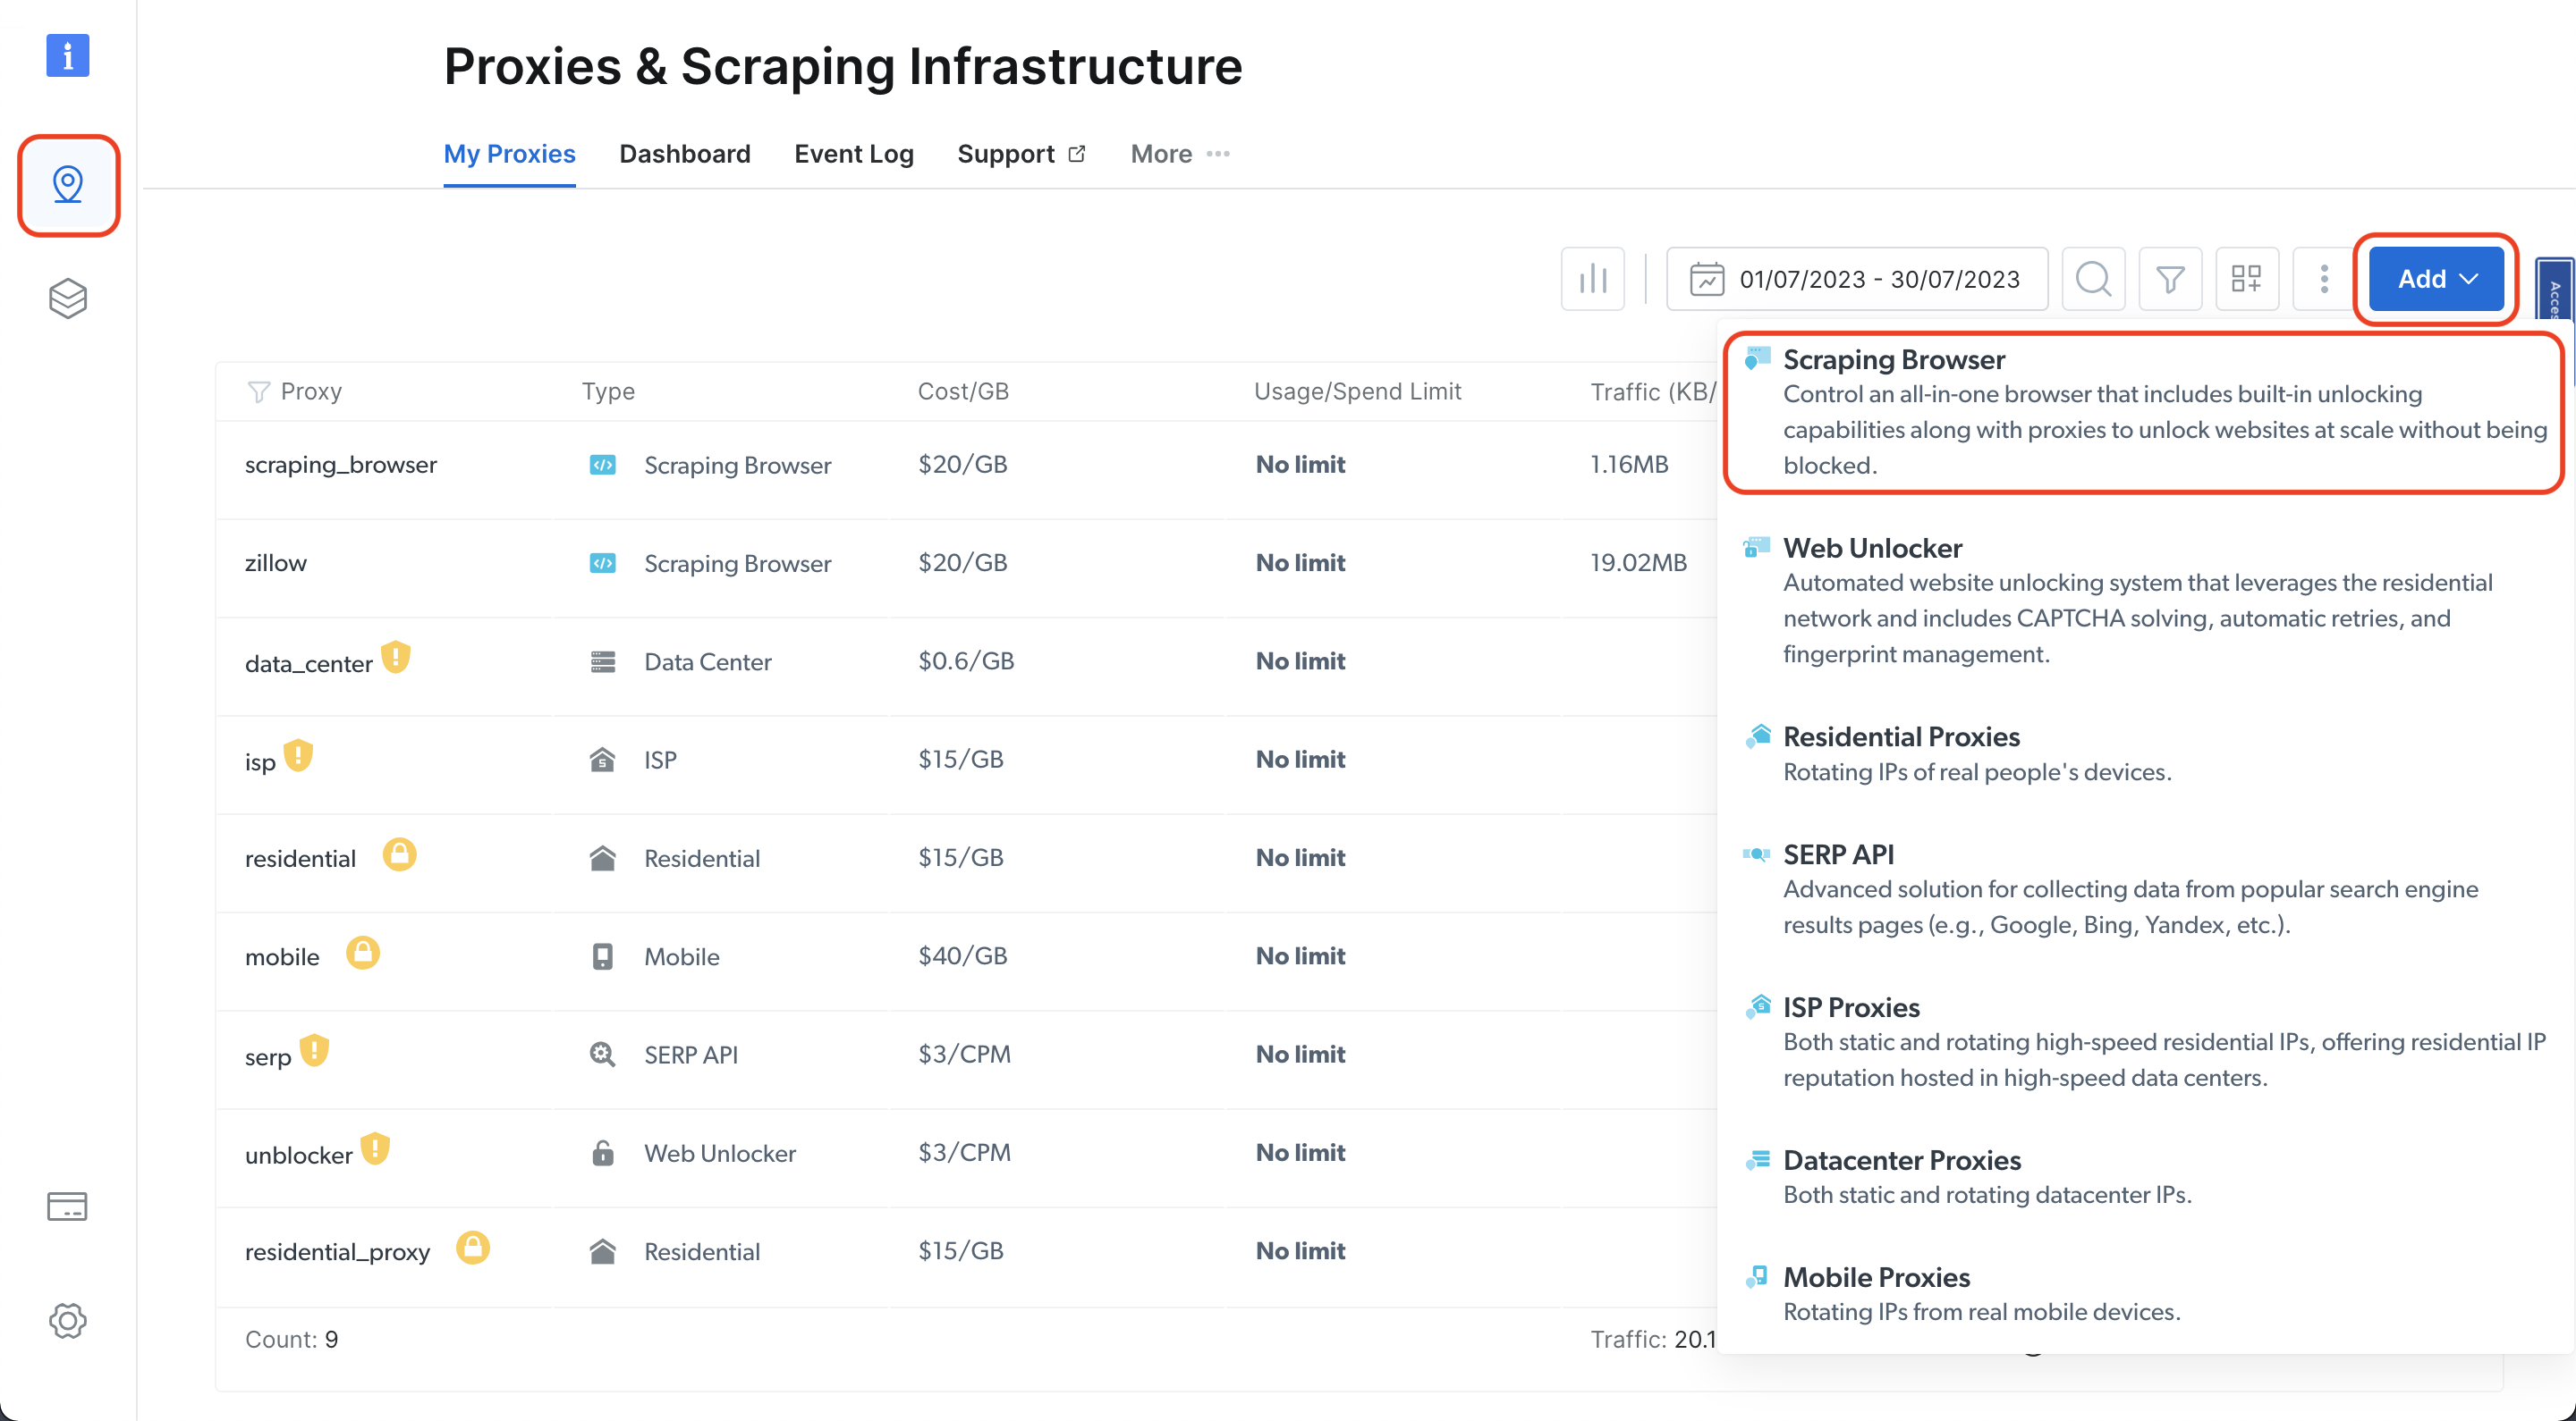Image resolution: width=2576 pixels, height=1421 pixels.
Task: Select Web Unlocker from the Add menu
Action: tap(1871, 548)
